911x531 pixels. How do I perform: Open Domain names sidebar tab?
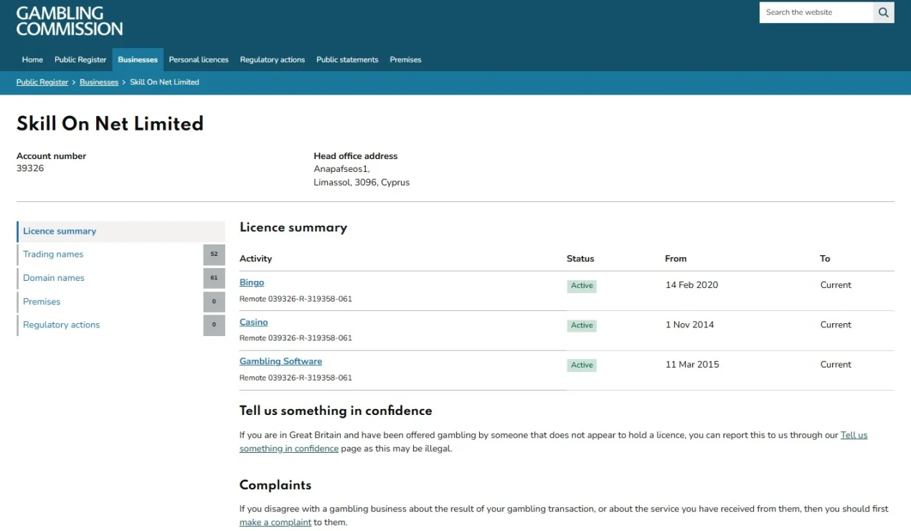point(121,278)
